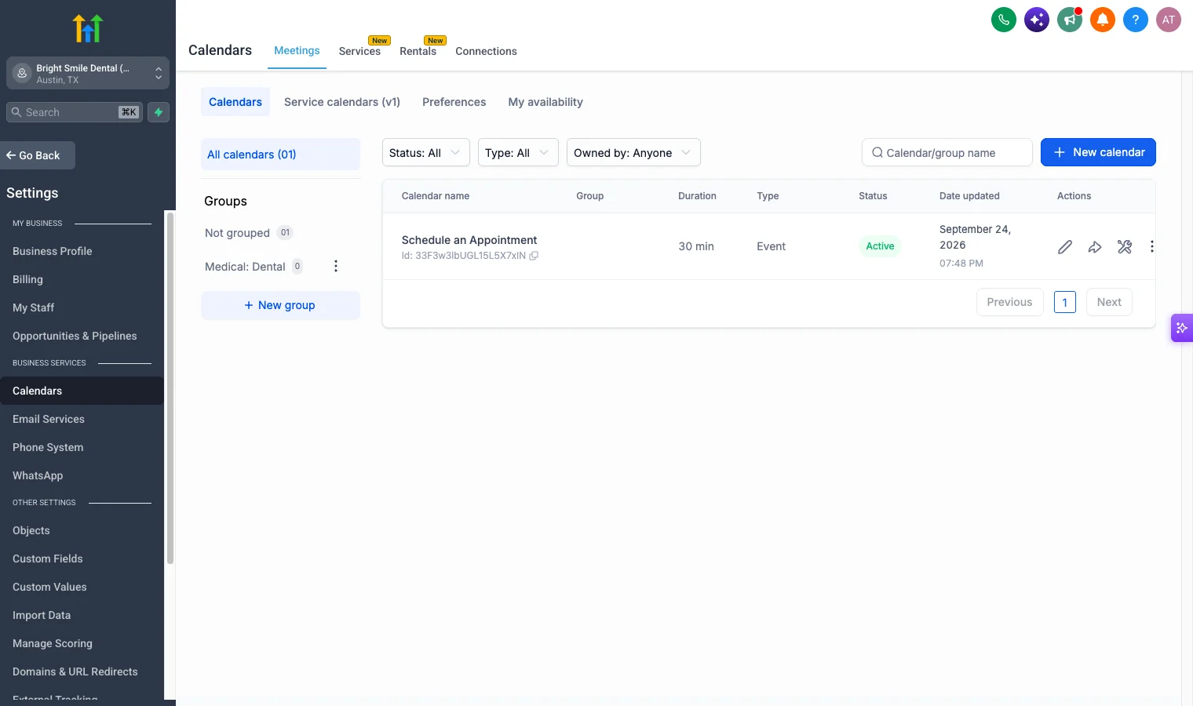Click the green lightning quick actions icon
This screenshot has height=706, width=1193.
pos(159,112)
